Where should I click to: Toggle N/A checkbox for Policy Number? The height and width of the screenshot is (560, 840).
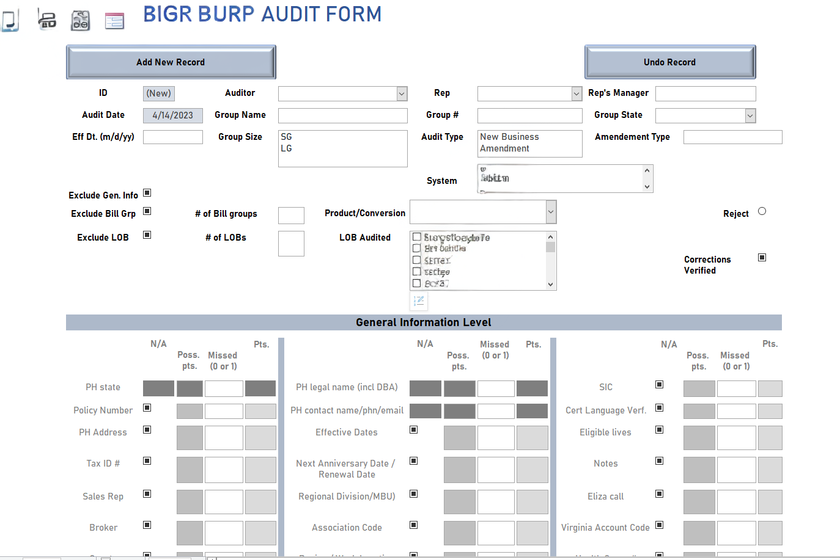point(147,407)
